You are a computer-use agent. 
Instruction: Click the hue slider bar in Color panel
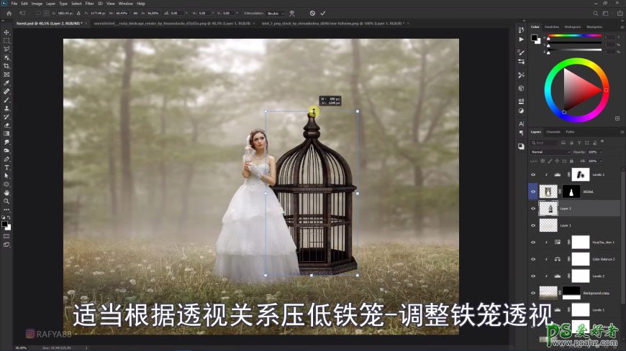coord(574,36)
